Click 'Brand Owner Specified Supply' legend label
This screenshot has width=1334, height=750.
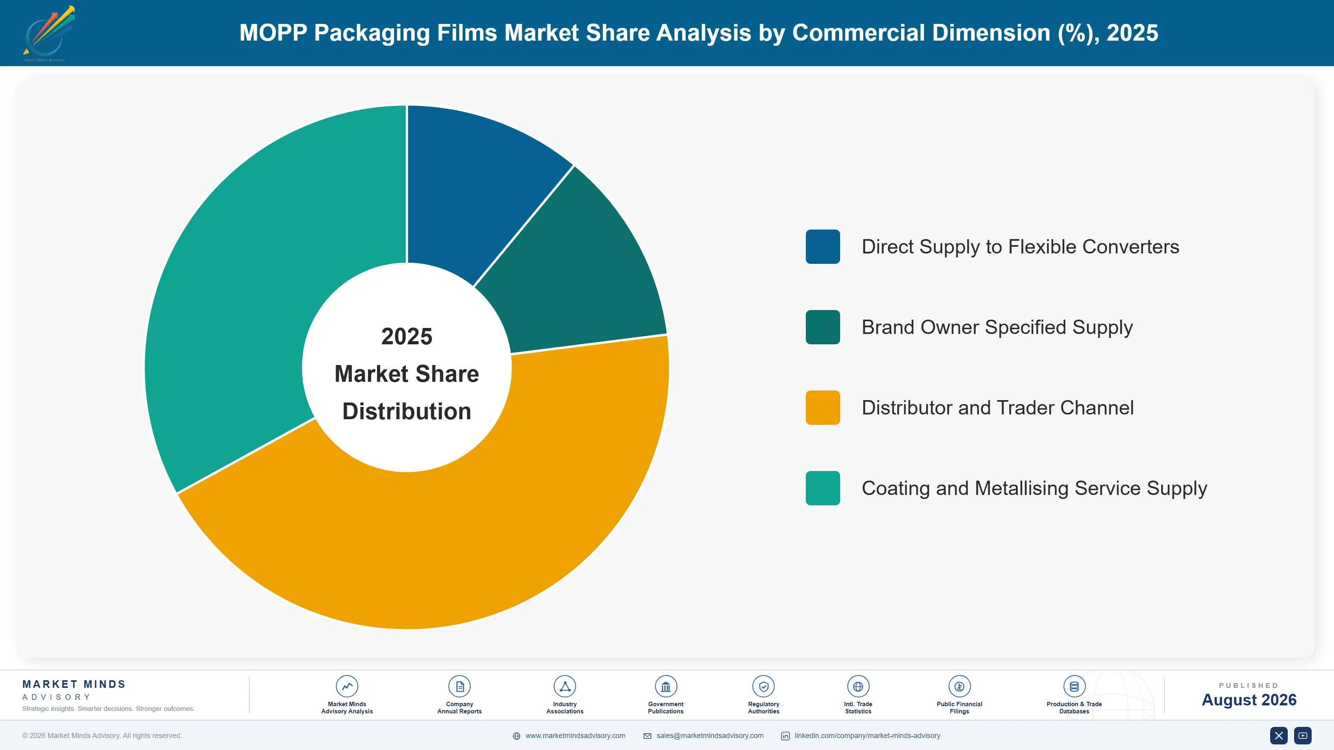[997, 328]
